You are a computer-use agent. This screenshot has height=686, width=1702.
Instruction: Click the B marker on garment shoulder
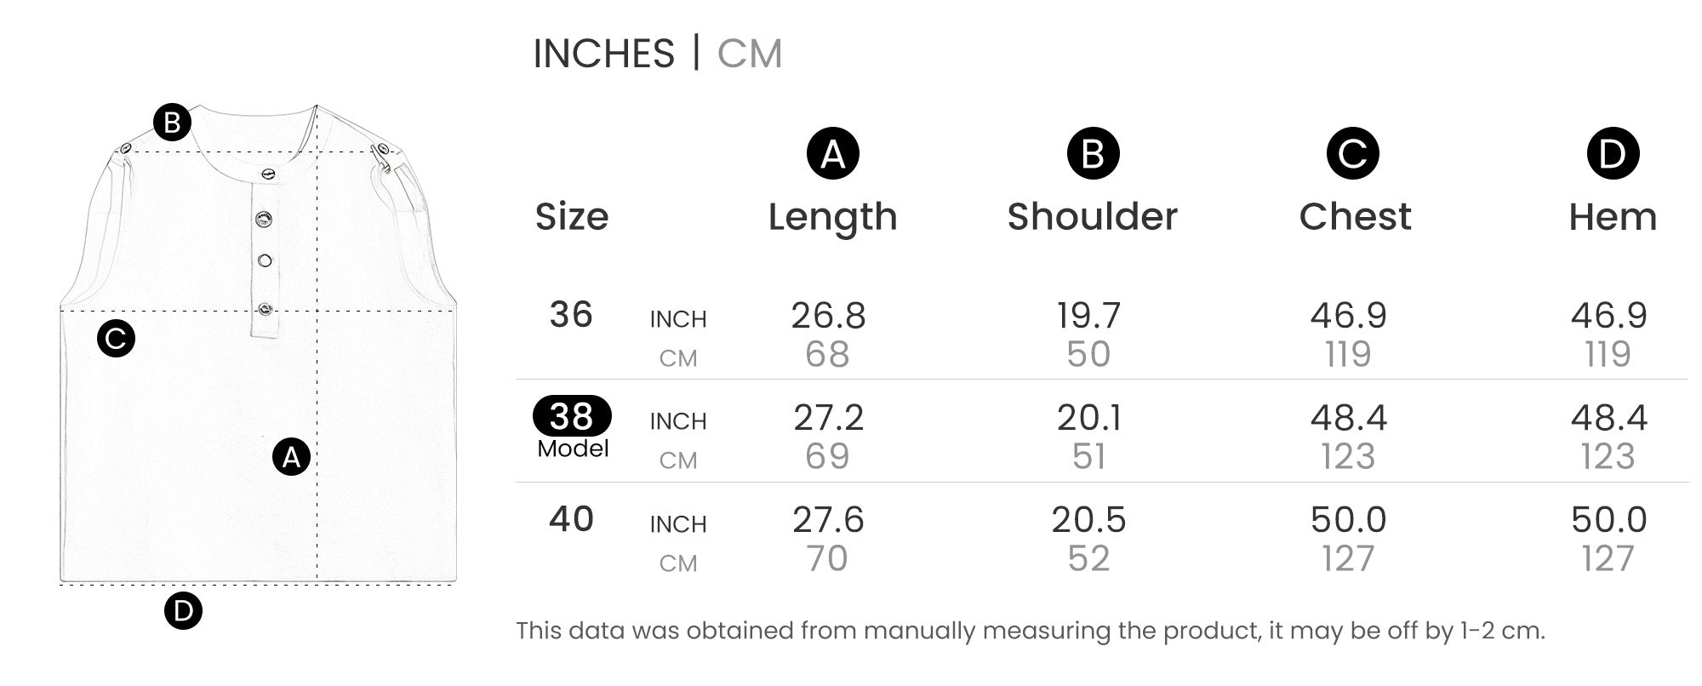(x=172, y=123)
